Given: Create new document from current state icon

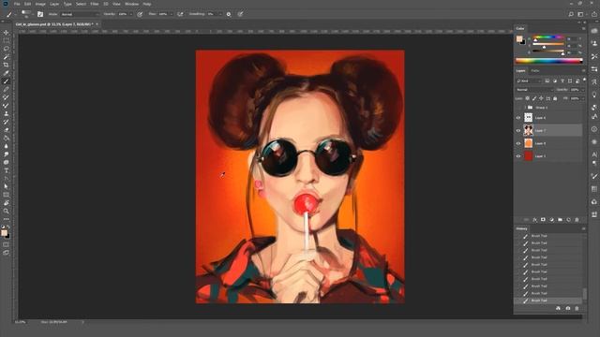Looking at the screenshot, I should [558, 308].
